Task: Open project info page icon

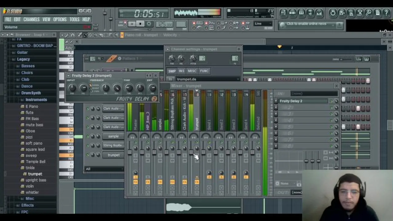Action: (x=377, y=13)
